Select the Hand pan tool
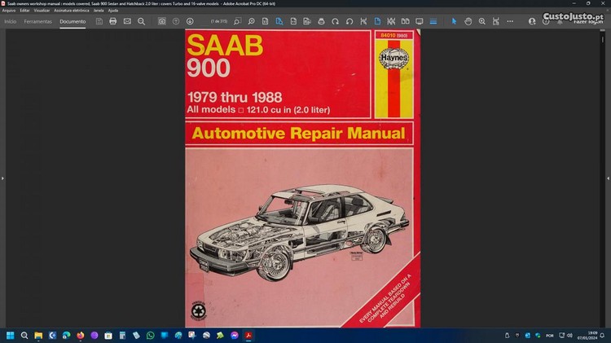The height and width of the screenshot is (343, 611). 468,21
